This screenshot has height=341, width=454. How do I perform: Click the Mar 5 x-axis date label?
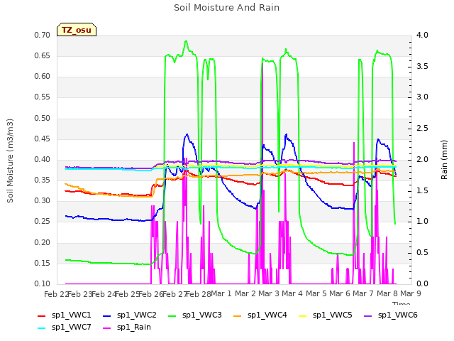pyautogui.click(x=316, y=293)
